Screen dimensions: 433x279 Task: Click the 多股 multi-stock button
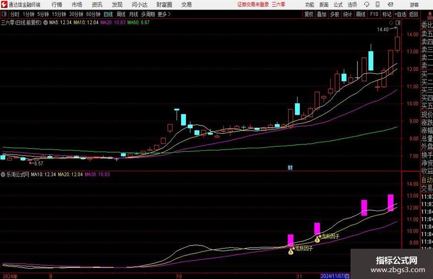[334, 14]
